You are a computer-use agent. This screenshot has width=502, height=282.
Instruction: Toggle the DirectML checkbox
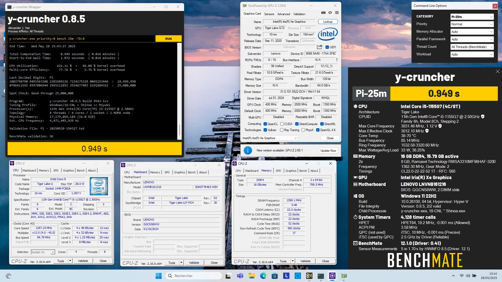click(322, 124)
